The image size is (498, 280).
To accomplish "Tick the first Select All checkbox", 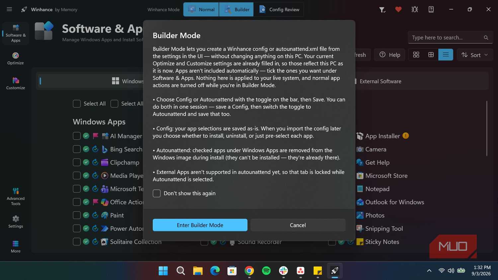I will point(77,104).
